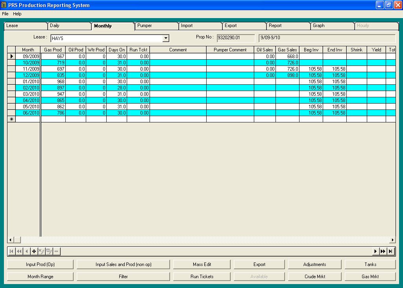Viewport: 403px width, 288px height.
Task: Click the Gas Mrkt button
Action: [370, 276]
